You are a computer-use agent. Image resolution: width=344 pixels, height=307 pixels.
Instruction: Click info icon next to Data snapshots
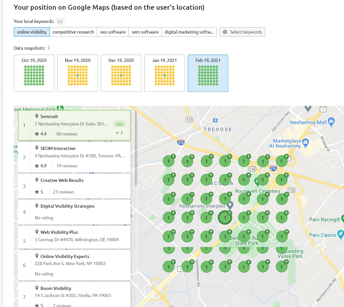click(49, 48)
